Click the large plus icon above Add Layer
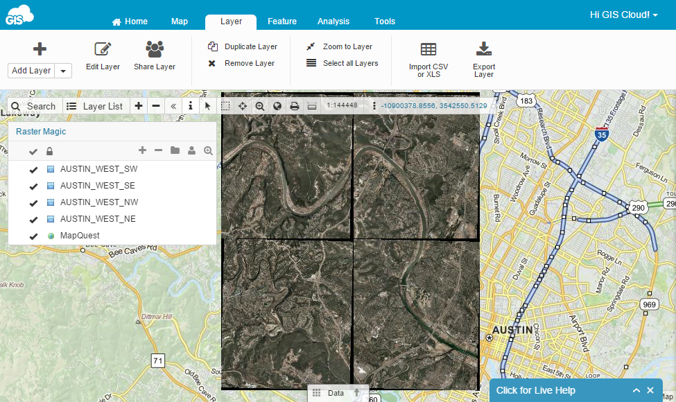Viewport: 676px width, 402px height. [x=40, y=49]
